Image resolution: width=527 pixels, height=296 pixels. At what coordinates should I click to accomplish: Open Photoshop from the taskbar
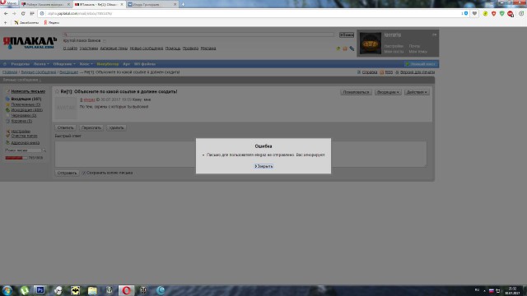click(40, 290)
